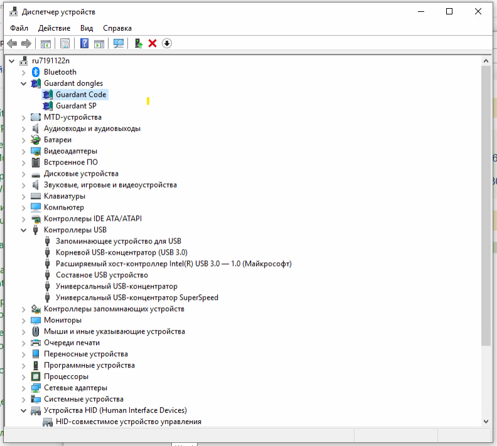Expand the Сетевые адаптеры category
The image size is (497, 446).
(24, 388)
